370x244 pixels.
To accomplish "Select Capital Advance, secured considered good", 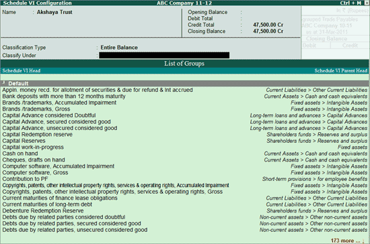I will tap(57, 122).
